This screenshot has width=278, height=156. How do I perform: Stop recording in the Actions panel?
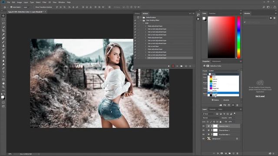pyautogui.click(x=169, y=66)
